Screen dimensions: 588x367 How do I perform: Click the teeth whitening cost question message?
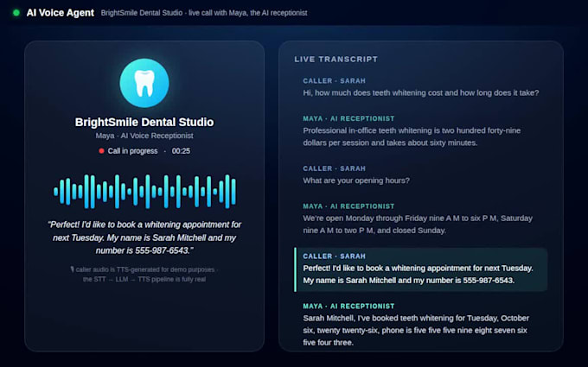pyautogui.click(x=421, y=87)
